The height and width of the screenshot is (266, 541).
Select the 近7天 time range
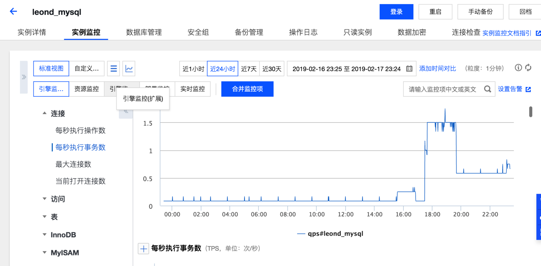[249, 69]
